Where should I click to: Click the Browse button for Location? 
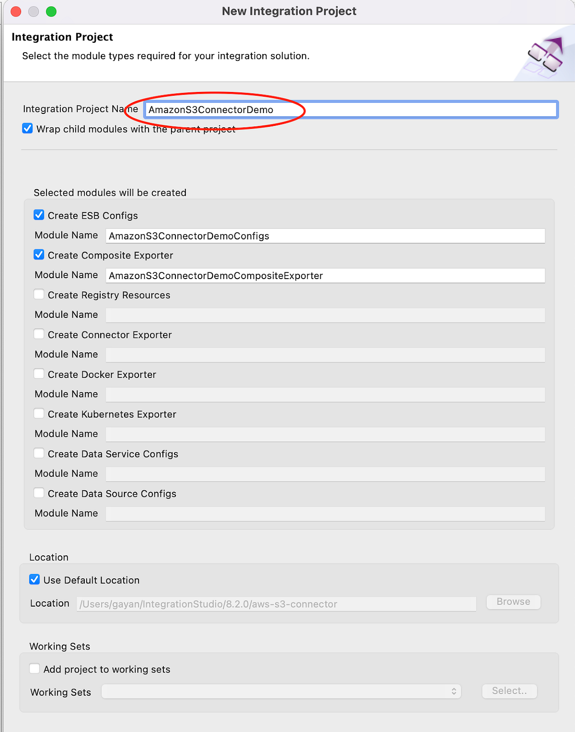click(513, 602)
